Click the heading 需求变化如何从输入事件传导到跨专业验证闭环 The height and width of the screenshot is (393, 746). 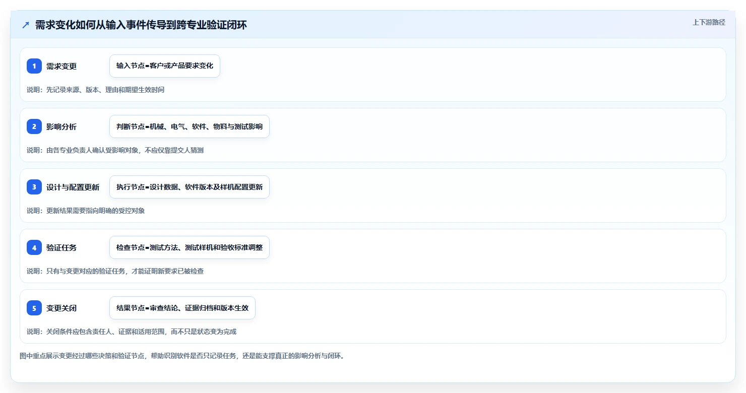click(x=141, y=25)
